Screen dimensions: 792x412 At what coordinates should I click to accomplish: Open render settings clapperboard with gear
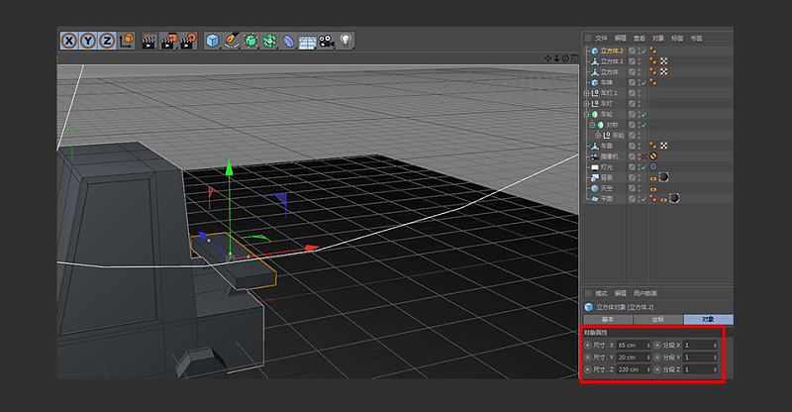(187, 41)
